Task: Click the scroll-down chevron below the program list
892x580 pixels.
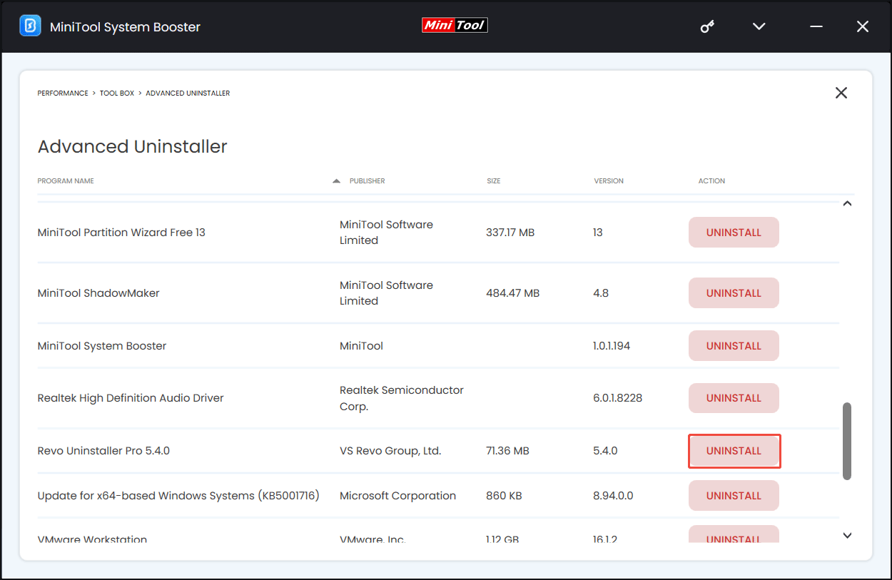Action: [847, 535]
